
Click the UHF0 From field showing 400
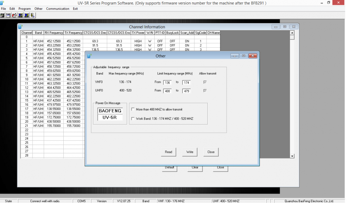[x=167, y=91]
